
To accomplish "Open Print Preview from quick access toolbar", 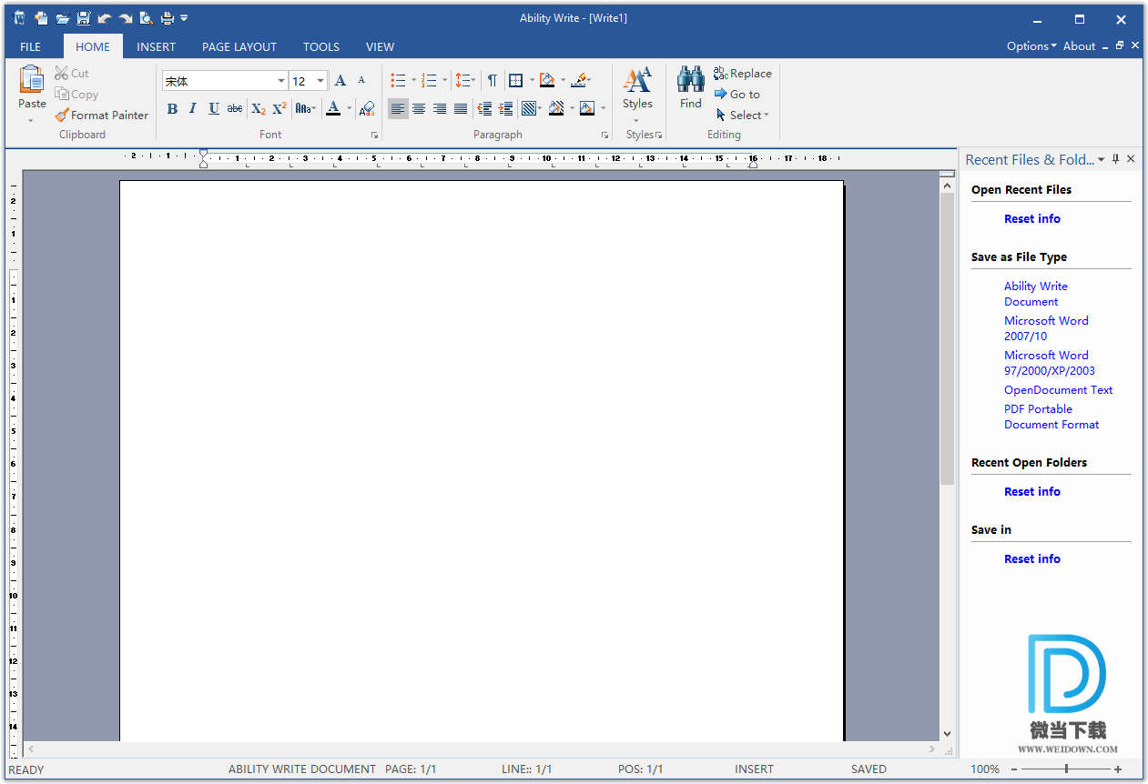I will [147, 18].
